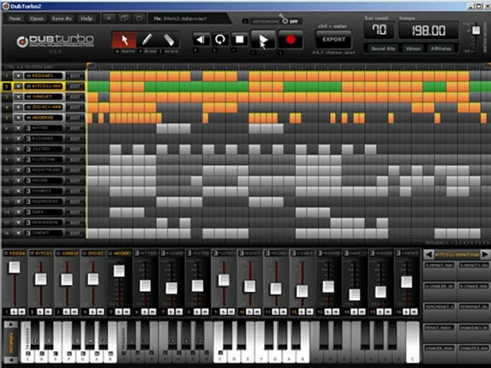This screenshot has height=368, width=491.
Task: Adjust channel 1 Reggae volume fader
Action: point(14,267)
